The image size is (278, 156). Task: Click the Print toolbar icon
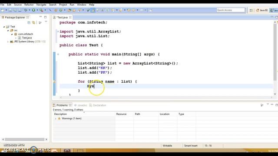[20, 10]
